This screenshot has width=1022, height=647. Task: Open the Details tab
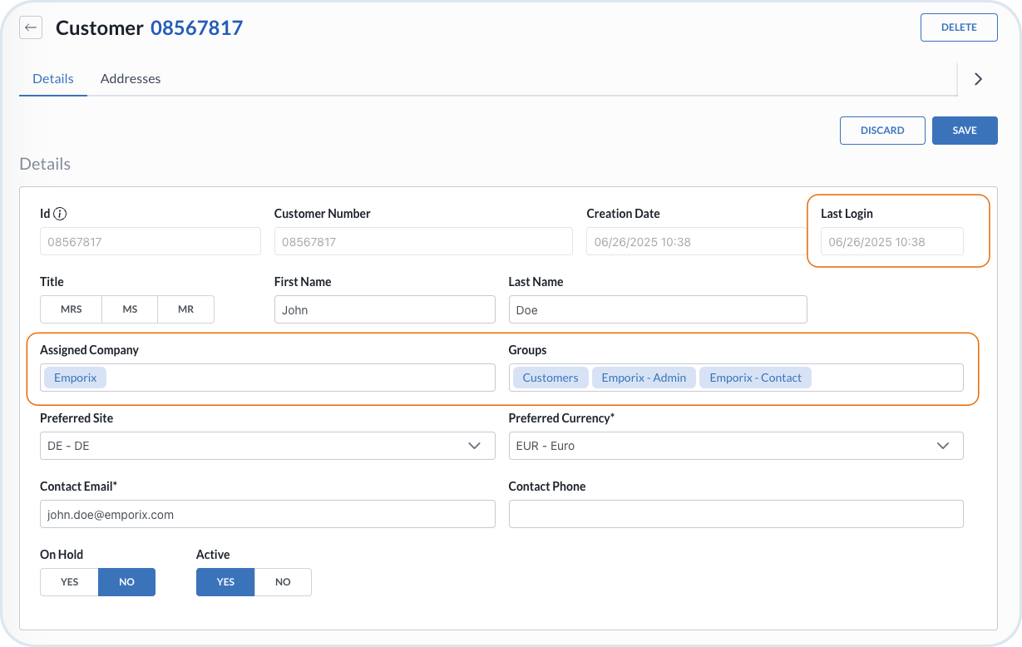[x=53, y=79]
